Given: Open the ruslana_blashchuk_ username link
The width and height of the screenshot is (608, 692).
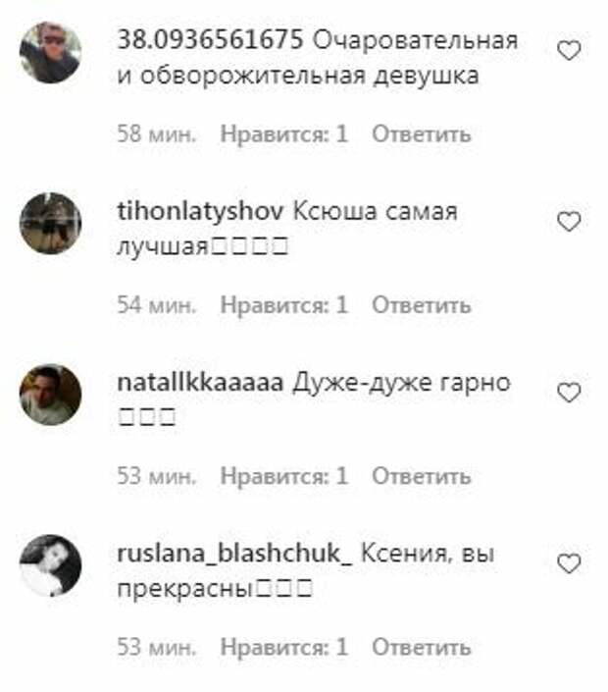Looking at the screenshot, I should pyautogui.click(x=234, y=554).
